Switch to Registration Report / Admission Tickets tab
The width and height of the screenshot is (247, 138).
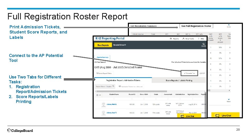pos(123,80)
